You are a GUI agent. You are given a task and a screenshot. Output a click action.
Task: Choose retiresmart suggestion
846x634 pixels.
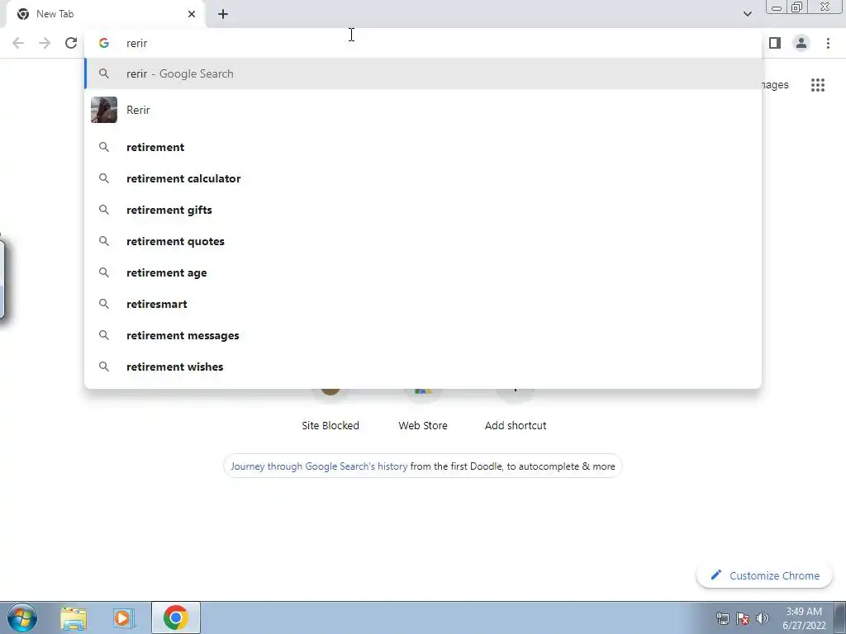tap(423, 304)
